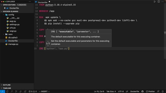
Task: Collapse the DOCKER-DJANGO folder section
Action: pyautogui.click(x=2, y=11)
